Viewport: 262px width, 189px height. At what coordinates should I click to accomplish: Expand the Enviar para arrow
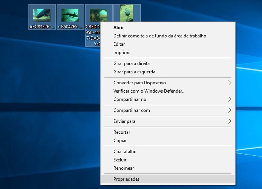(x=230, y=121)
